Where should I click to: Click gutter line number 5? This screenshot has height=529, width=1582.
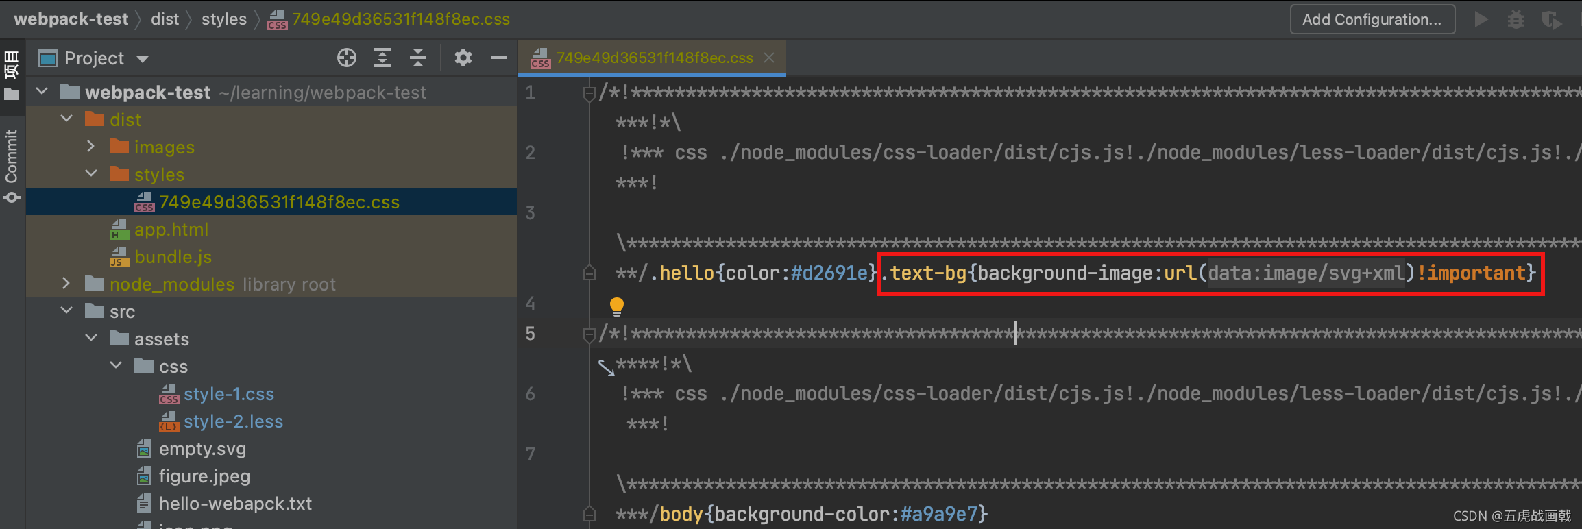(531, 334)
